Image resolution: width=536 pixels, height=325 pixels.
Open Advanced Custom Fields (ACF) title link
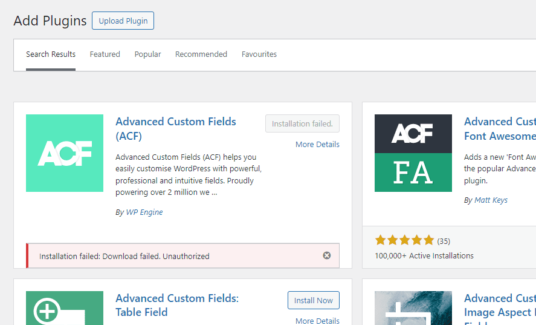176,129
